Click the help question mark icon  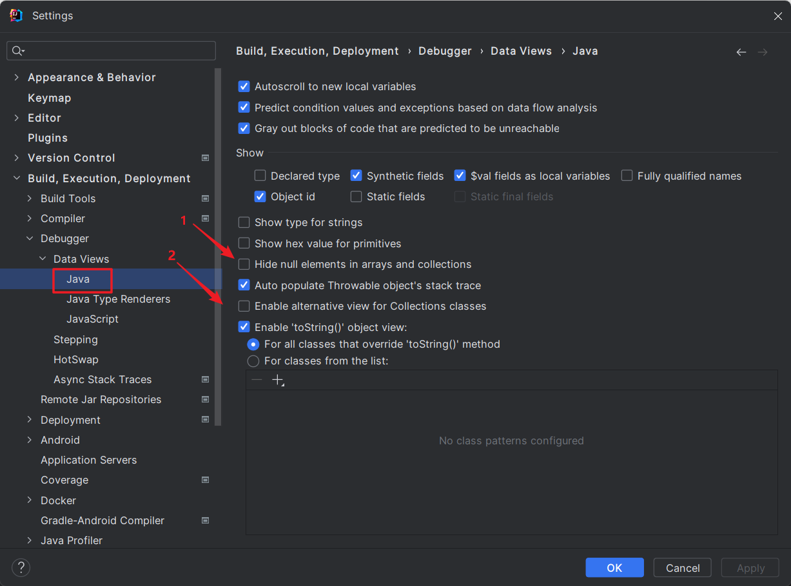coord(21,567)
